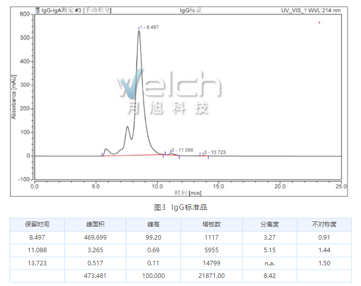
Task: Click the '峰高' column header
Action: tap(153, 224)
